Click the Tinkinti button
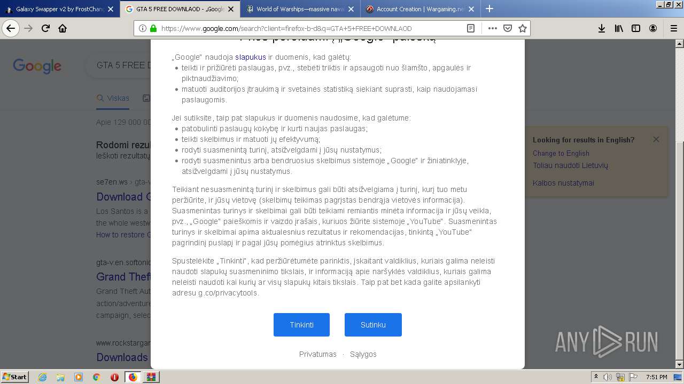 point(301,325)
